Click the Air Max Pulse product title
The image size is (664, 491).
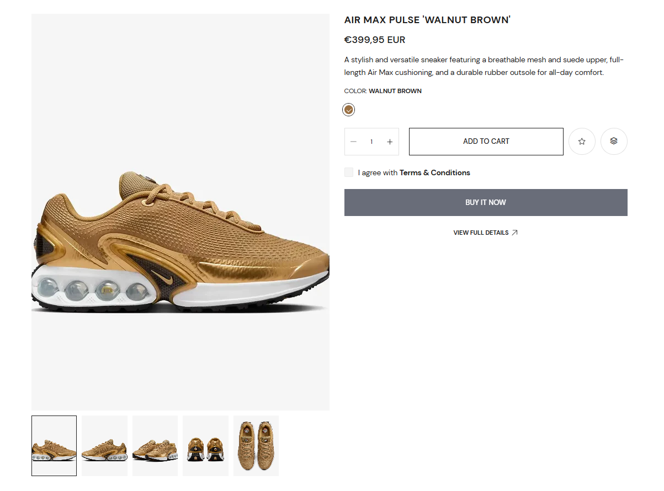[427, 20]
